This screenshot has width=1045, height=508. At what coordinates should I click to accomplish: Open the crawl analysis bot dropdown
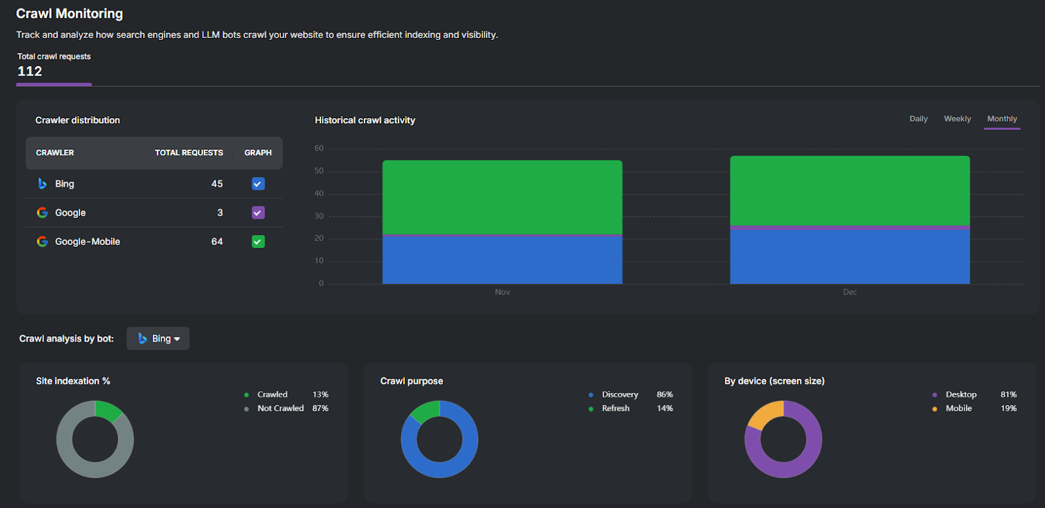158,338
